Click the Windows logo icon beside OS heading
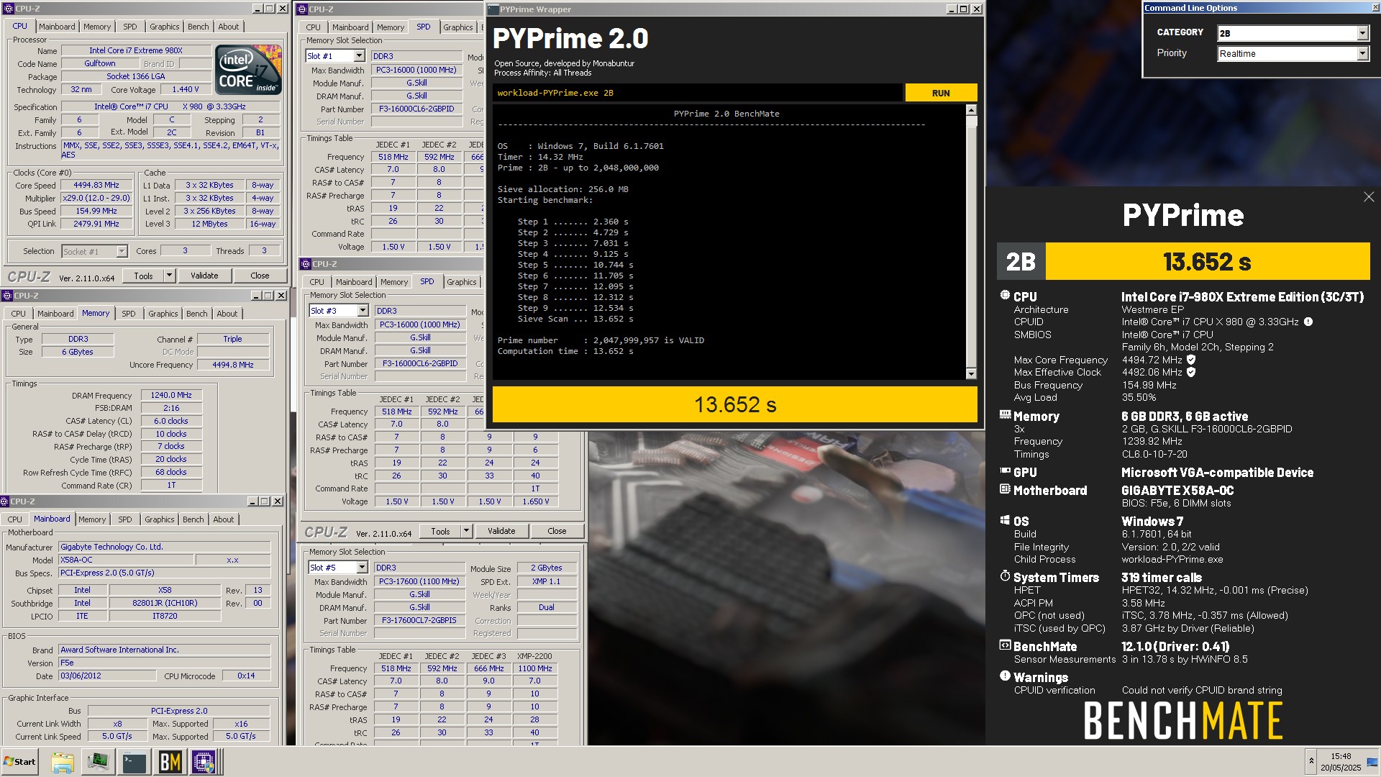This screenshot has width=1381, height=777. (x=1005, y=520)
